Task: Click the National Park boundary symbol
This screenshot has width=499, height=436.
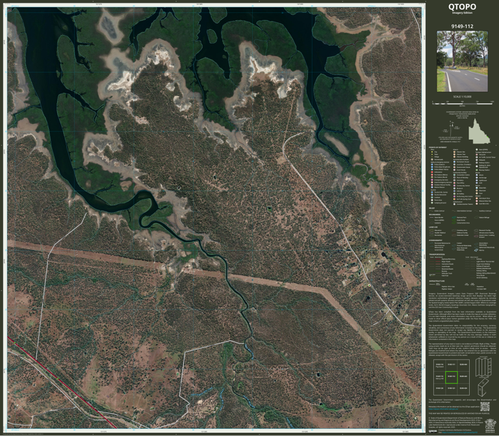Action: (454, 218)
